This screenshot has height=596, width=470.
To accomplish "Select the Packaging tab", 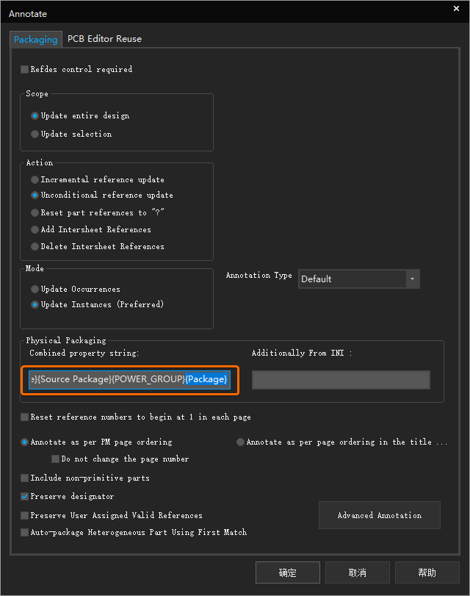I will pos(35,39).
